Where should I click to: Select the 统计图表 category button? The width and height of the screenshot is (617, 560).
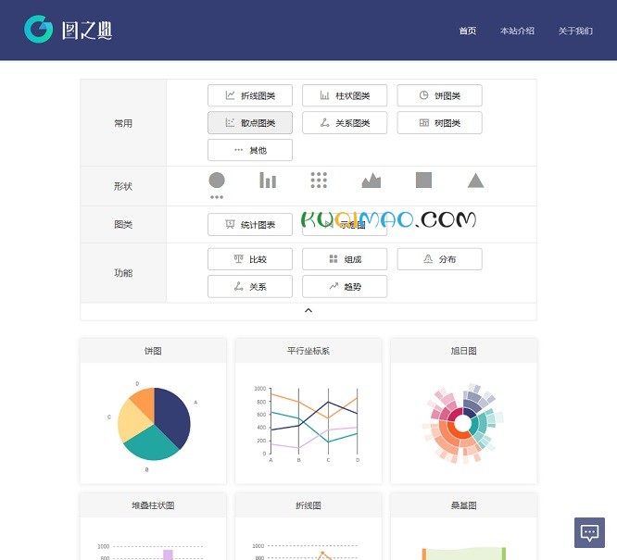(250, 225)
